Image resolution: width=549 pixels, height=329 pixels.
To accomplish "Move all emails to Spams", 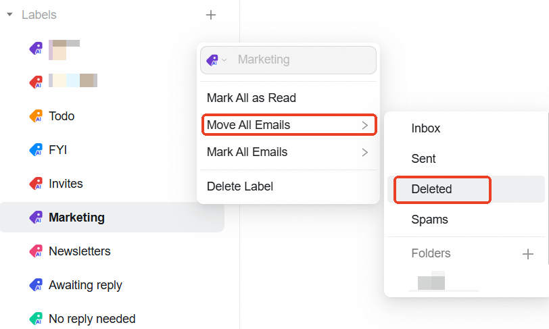I will tap(429, 220).
